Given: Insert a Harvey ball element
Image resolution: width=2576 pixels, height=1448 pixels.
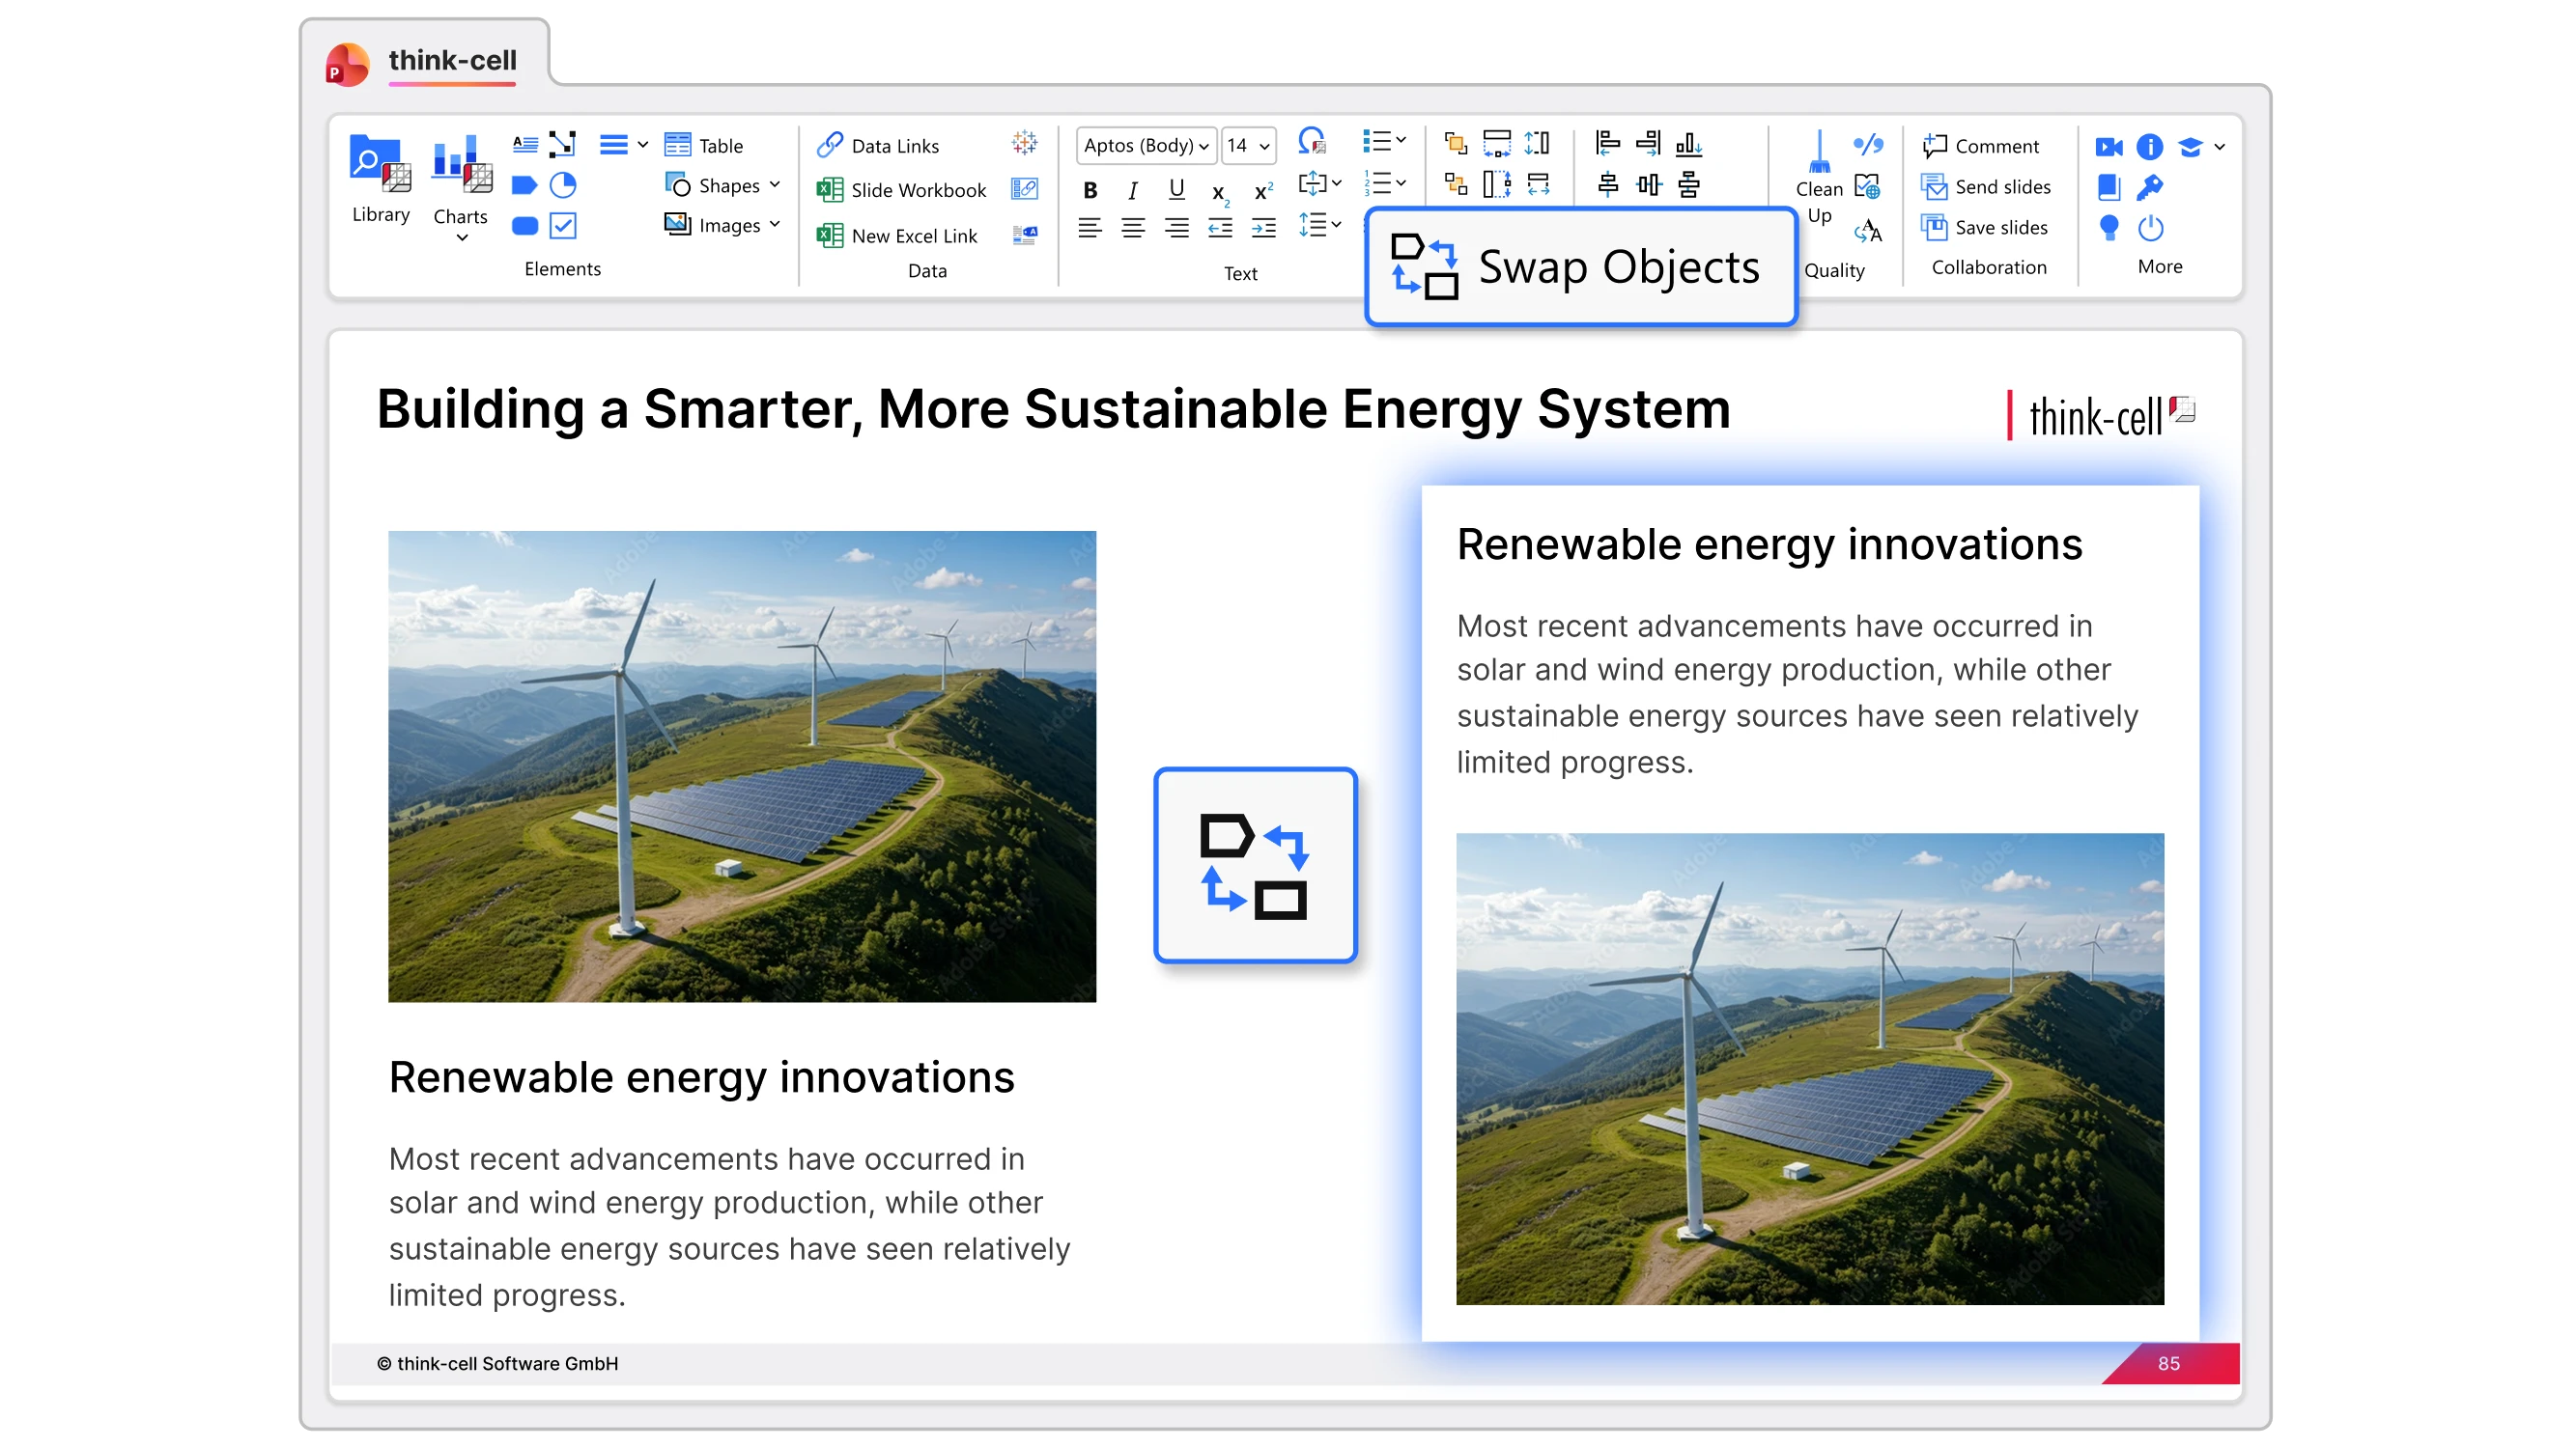Looking at the screenshot, I should pyautogui.click(x=563, y=185).
